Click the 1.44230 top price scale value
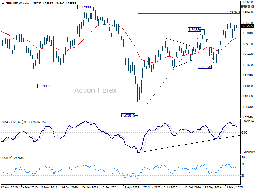 [x=248, y=2]
